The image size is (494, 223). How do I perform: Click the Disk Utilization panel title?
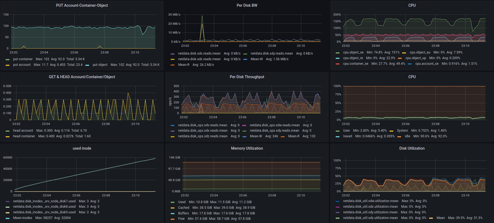(412, 148)
